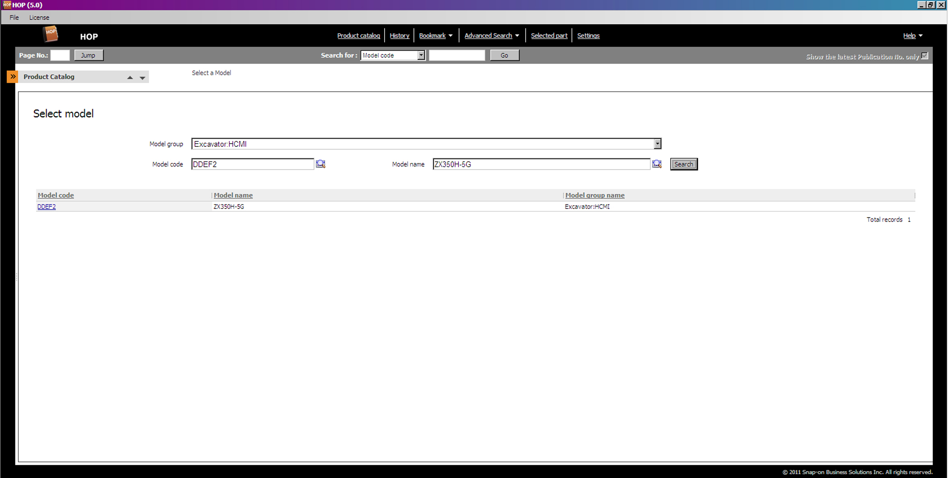The image size is (948, 478).
Task: Click Product Catalog up arrow icon
Action: [130, 77]
